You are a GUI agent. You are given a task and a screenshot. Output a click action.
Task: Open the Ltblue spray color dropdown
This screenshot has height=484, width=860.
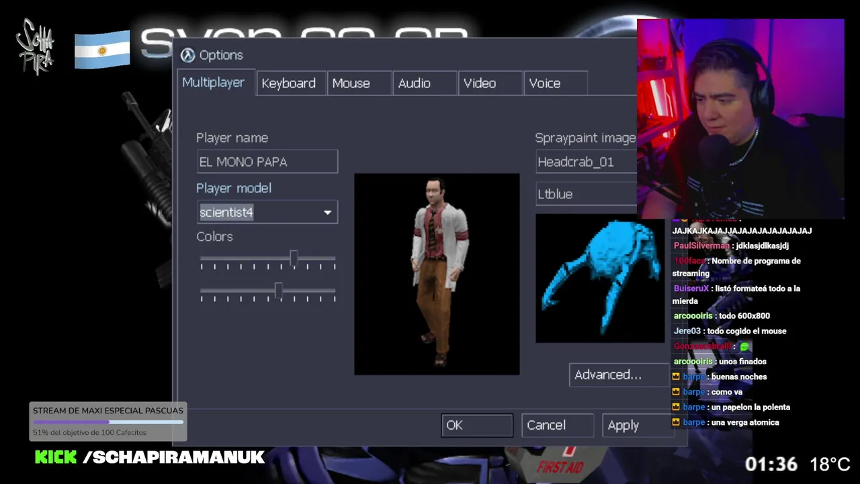coord(586,194)
